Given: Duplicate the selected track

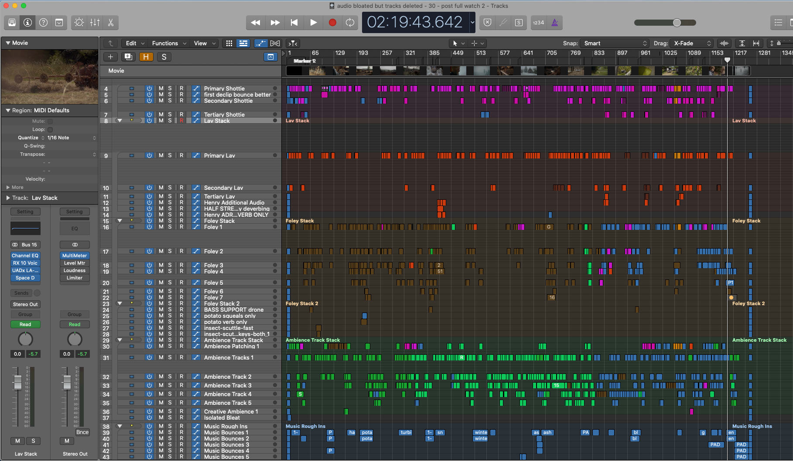Looking at the screenshot, I should 128,57.
